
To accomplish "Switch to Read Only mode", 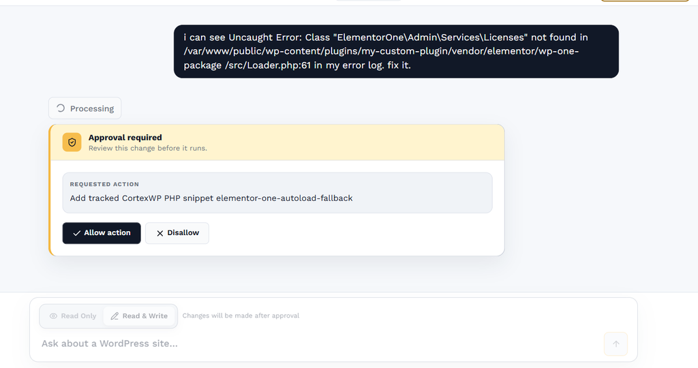I will pos(72,316).
